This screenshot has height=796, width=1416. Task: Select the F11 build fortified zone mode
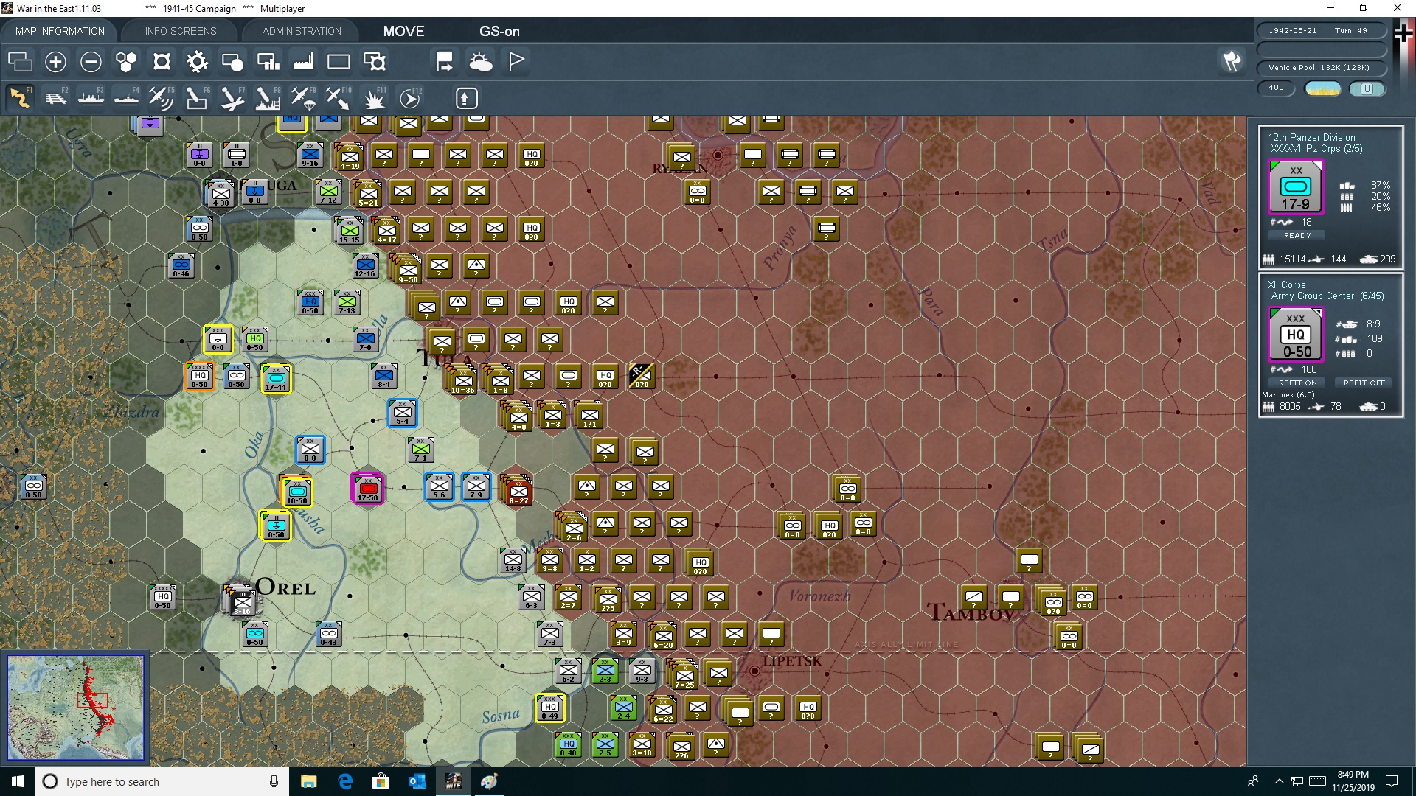375,98
